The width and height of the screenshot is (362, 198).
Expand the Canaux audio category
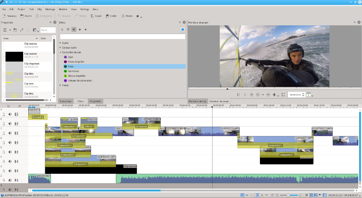click(60, 47)
